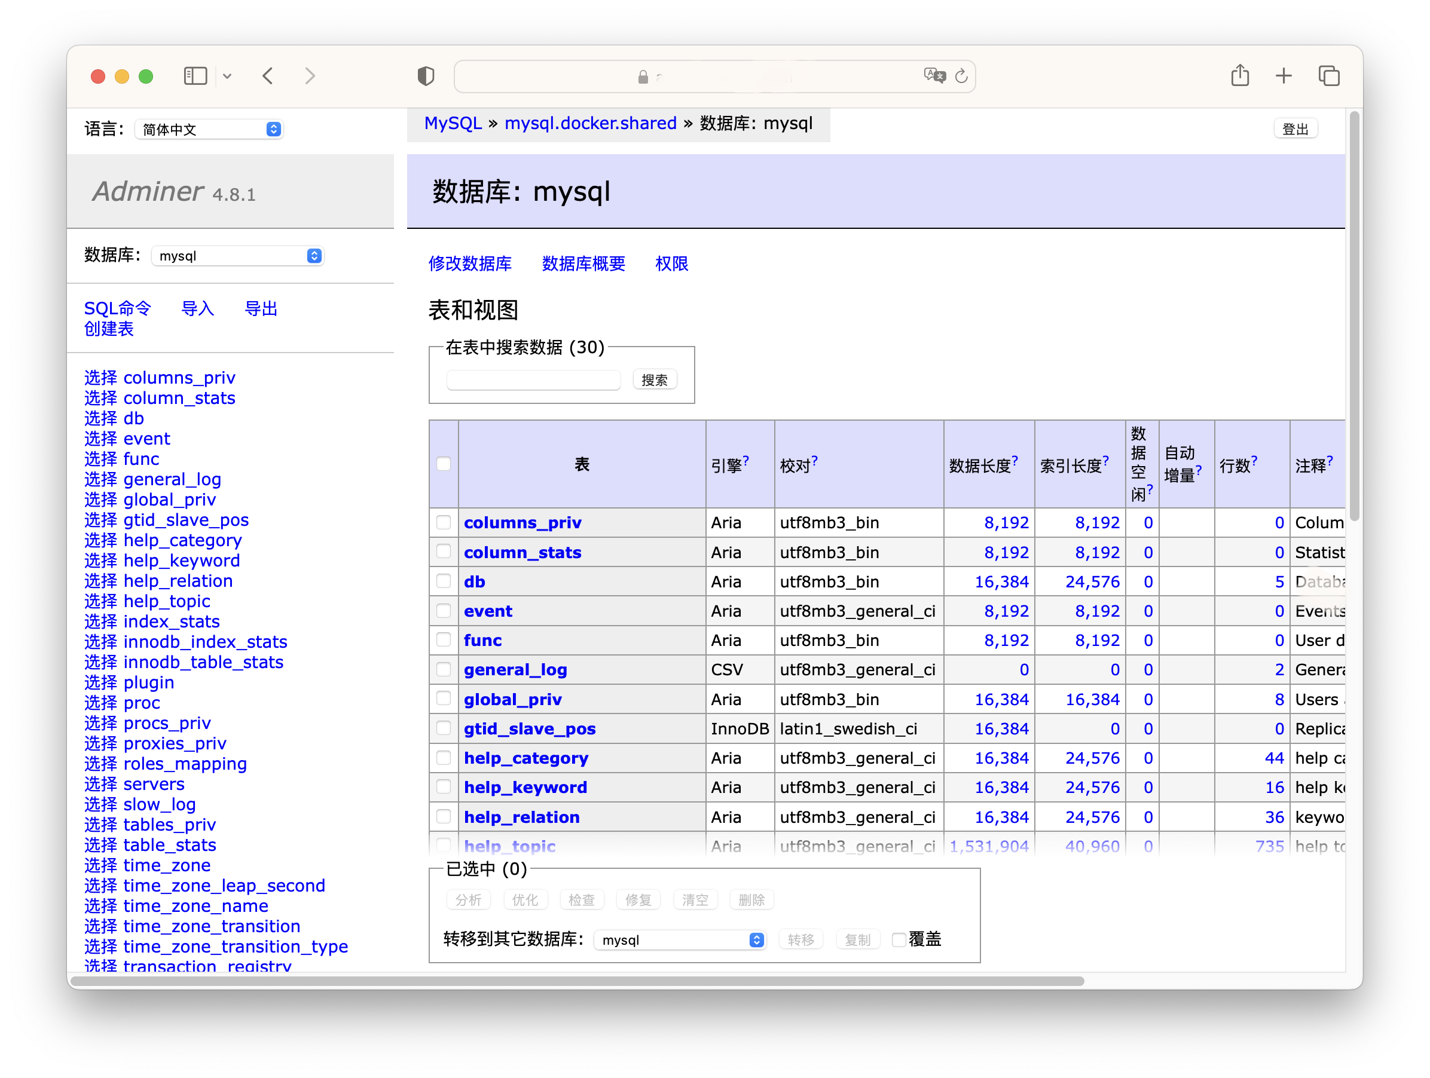Open the Share icon

click(1240, 76)
